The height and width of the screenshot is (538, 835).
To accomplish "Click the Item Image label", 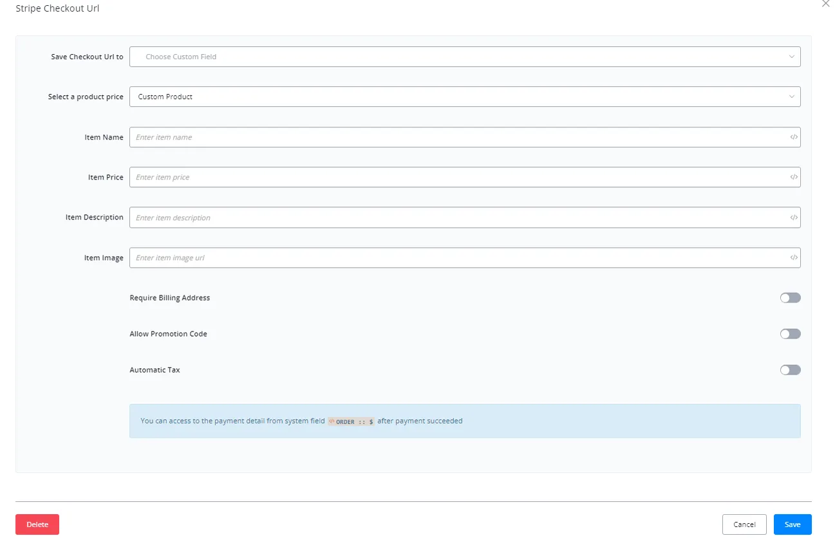I will click(104, 257).
